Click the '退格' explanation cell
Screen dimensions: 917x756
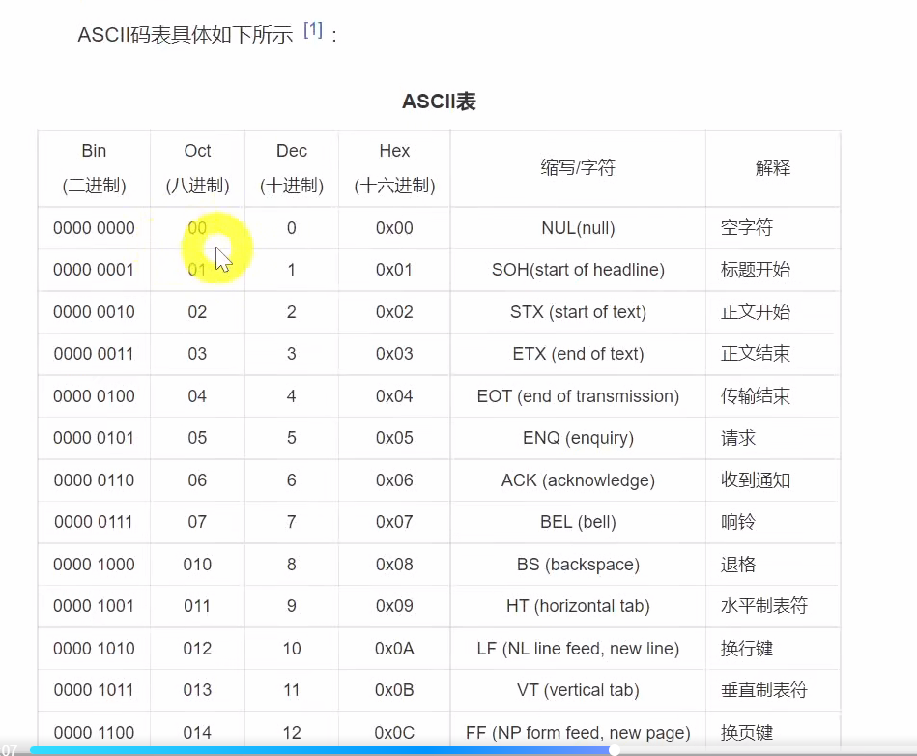(x=773, y=564)
